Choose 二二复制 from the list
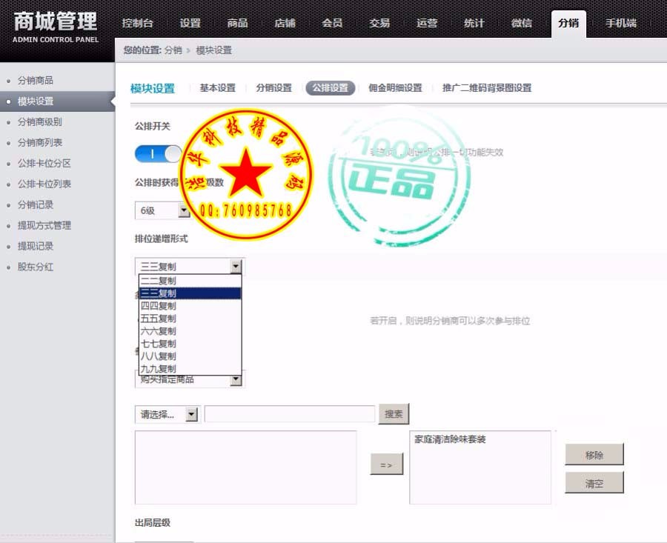Viewport: 667px width, 543px height. [190, 281]
